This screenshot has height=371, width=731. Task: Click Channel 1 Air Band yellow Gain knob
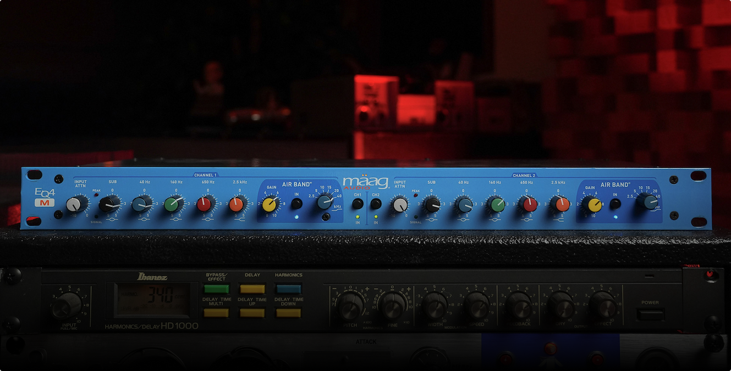coord(270,204)
